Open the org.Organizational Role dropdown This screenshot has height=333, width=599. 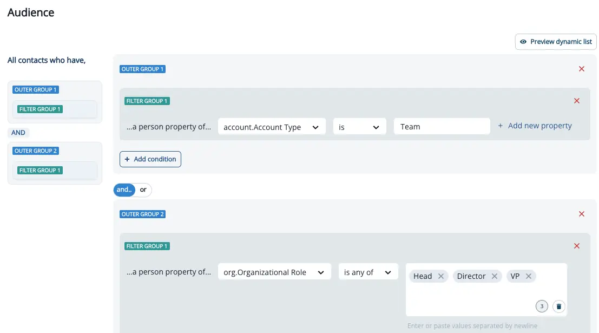click(x=274, y=271)
